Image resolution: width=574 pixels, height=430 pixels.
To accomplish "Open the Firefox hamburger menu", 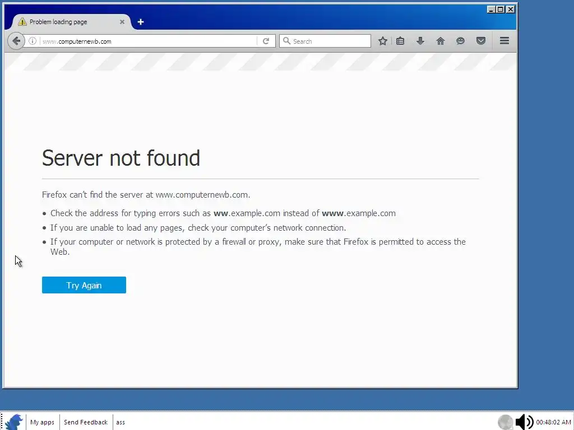I will [x=504, y=41].
